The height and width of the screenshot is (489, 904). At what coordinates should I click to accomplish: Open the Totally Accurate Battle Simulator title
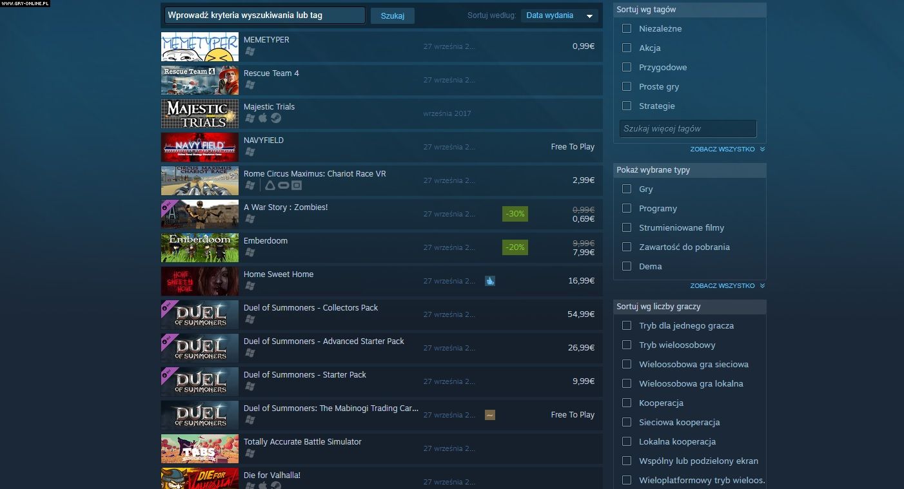click(302, 442)
